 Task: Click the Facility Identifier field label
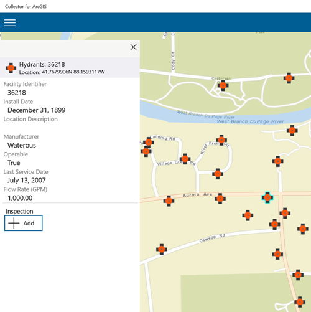[25, 84]
